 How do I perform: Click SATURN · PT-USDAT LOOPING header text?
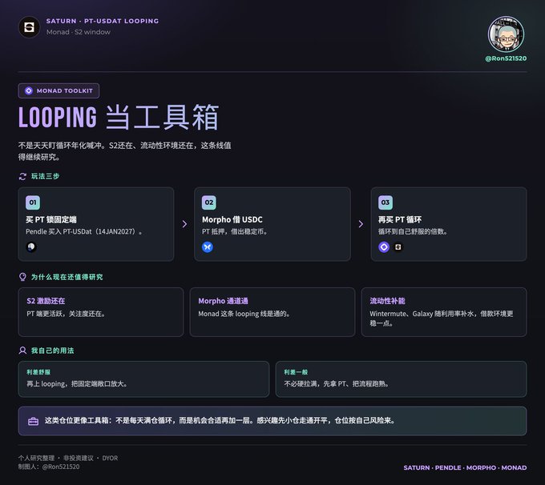point(103,21)
